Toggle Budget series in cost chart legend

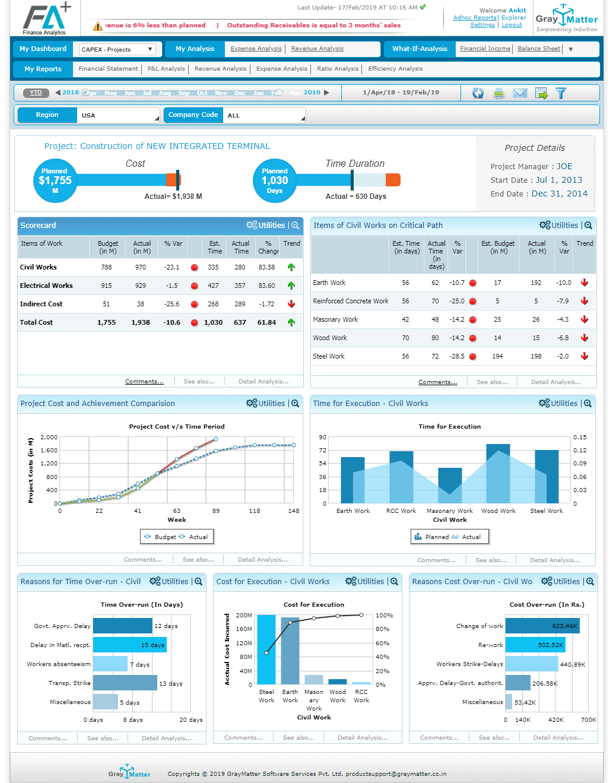160,537
